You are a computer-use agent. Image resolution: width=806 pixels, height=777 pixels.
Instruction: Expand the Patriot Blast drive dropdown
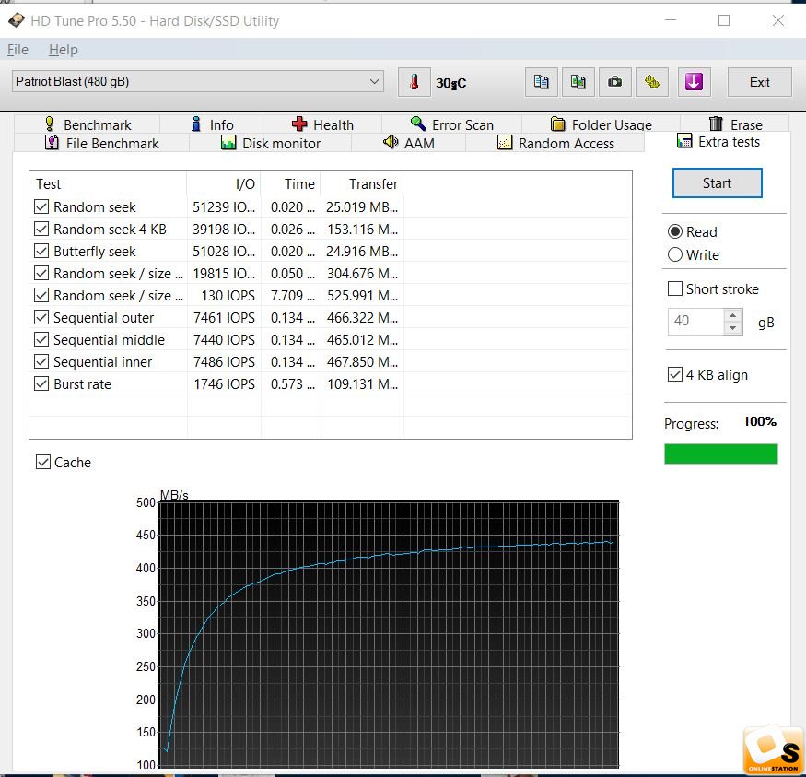(x=374, y=82)
